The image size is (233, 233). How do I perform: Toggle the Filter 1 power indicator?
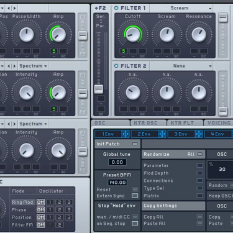116,8
